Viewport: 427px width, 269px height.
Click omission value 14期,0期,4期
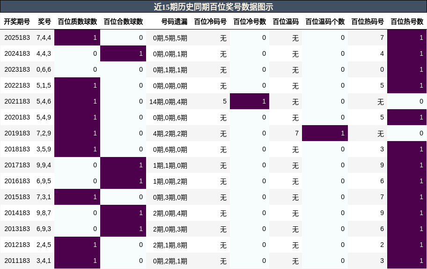point(168,102)
